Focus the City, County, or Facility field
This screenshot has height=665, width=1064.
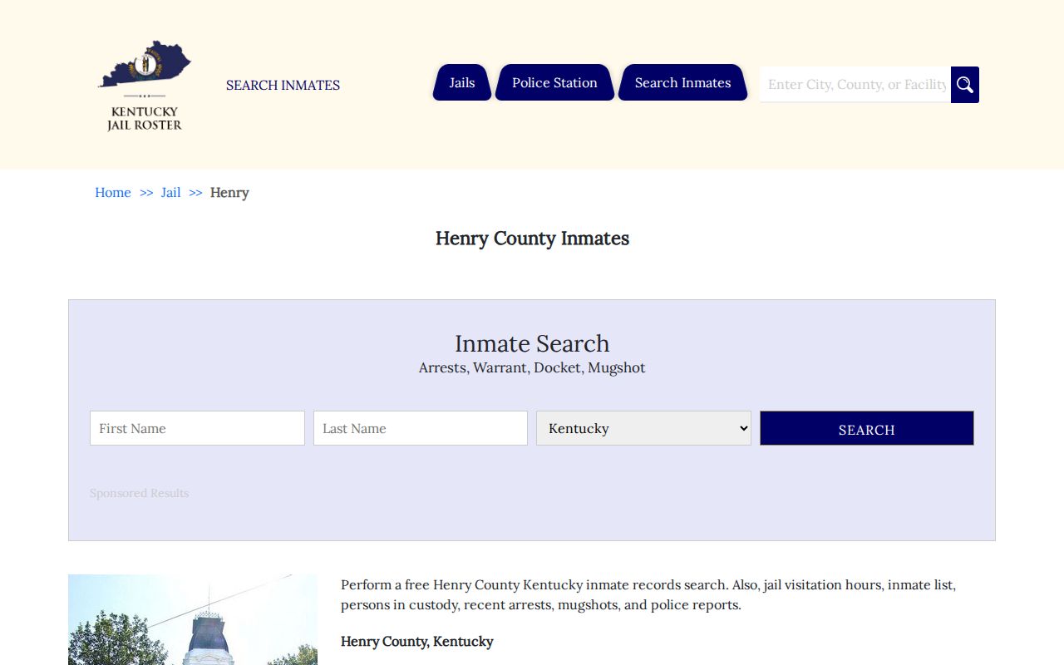(x=855, y=85)
